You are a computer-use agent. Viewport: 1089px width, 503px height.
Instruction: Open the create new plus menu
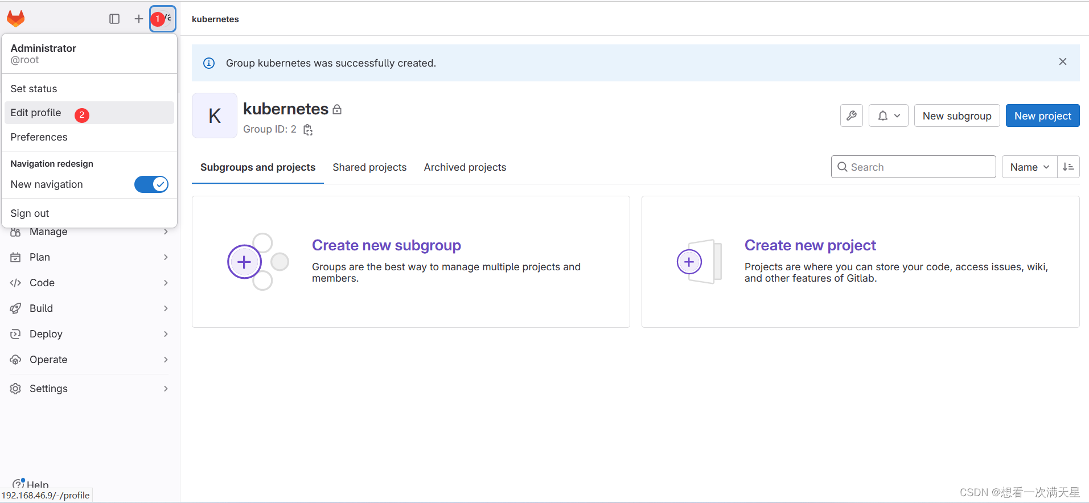pyautogui.click(x=138, y=19)
